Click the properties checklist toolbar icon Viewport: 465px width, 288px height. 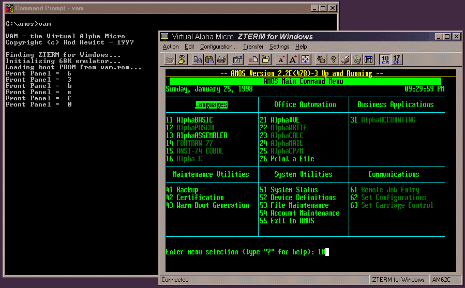coord(237,59)
